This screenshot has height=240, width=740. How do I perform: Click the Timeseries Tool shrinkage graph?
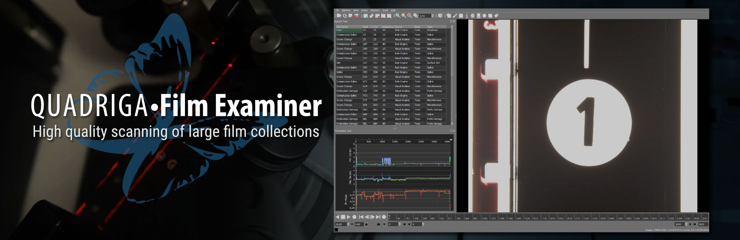click(403, 199)
